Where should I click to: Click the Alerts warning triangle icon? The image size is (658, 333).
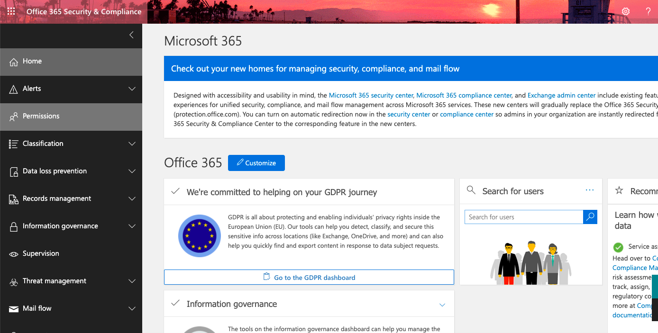coord(14,89)
